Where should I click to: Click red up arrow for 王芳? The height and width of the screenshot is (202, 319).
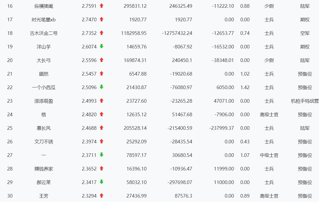coord(101,196)
